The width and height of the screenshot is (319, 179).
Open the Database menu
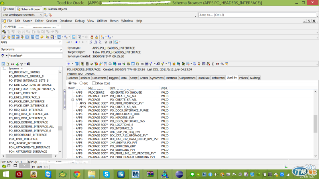coord(66,21)
